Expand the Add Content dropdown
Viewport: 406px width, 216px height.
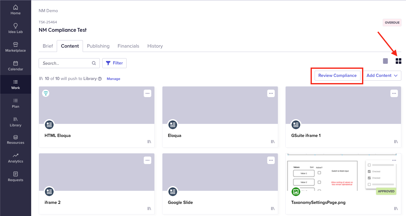(x=382, y=76)
